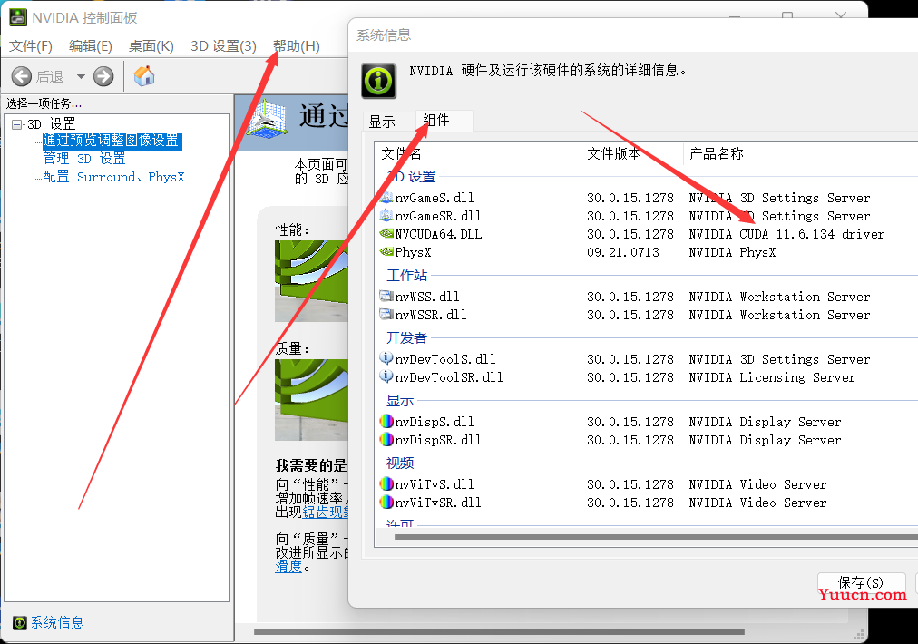Open the 系统信息 link at bottom left
Viewport: 918px width, 644px height.
coord(57,622)
